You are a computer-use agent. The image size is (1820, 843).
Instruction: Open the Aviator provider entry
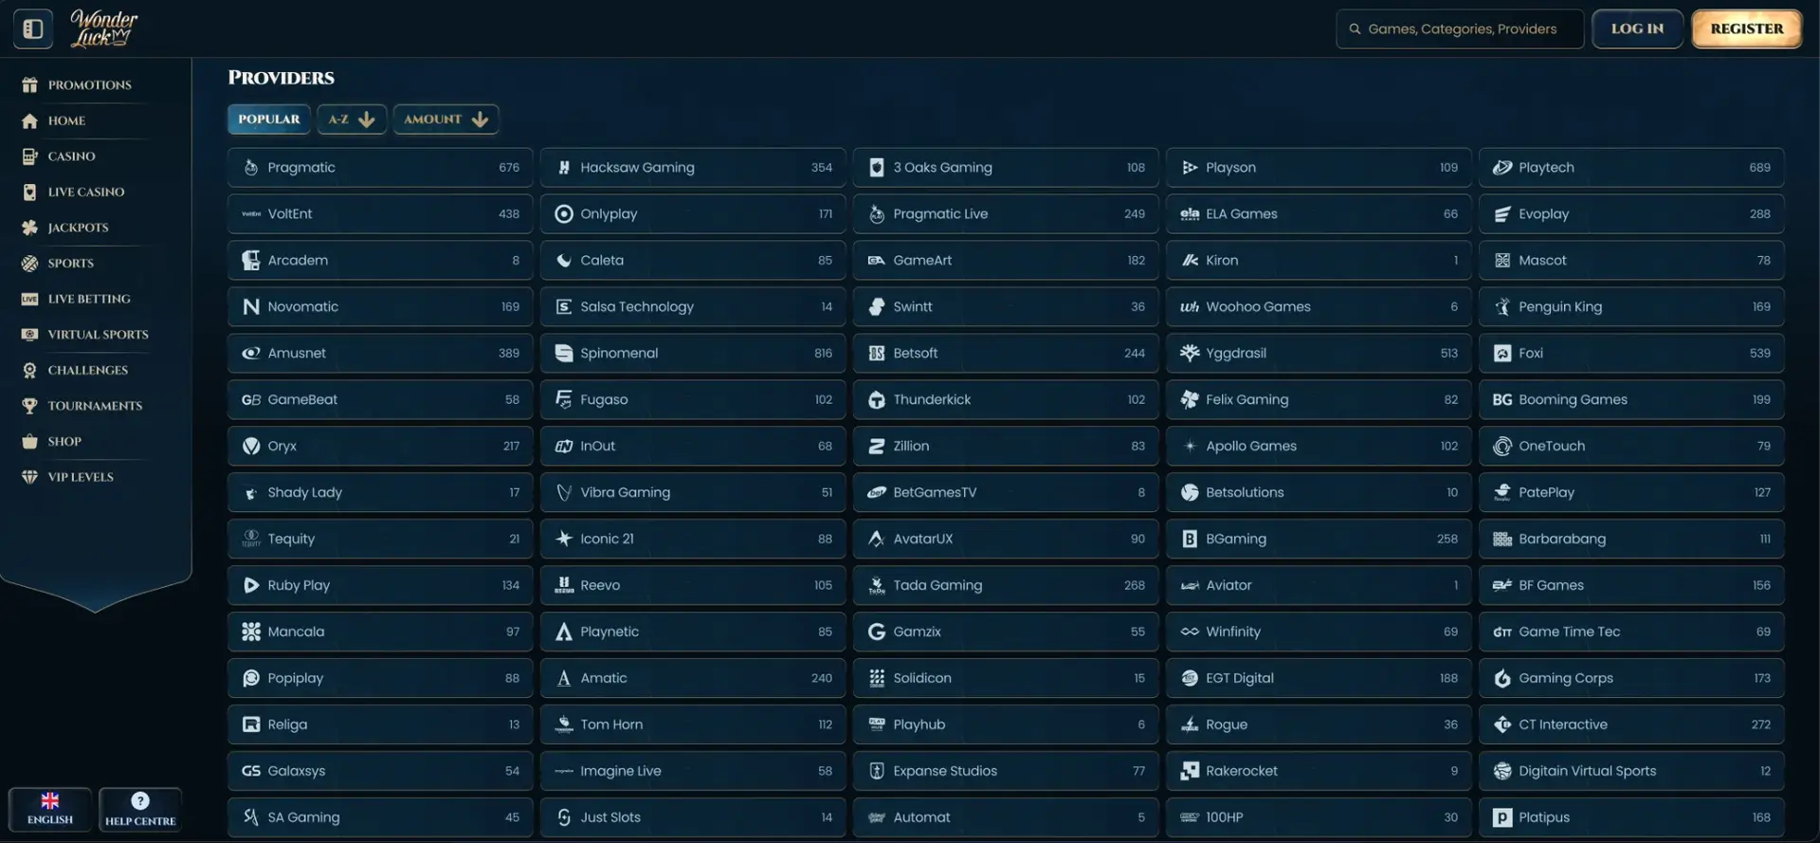click(1319, 585)
